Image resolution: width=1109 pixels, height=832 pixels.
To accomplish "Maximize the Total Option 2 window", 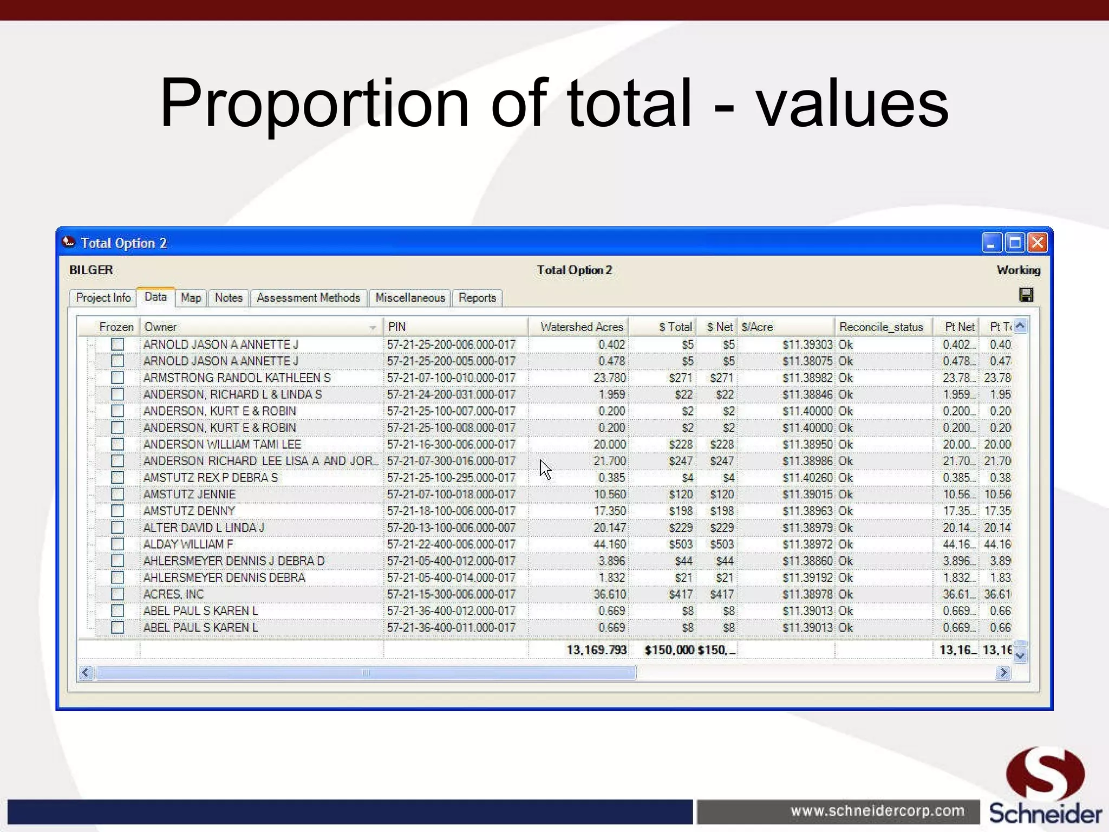I will point(1015,243).
